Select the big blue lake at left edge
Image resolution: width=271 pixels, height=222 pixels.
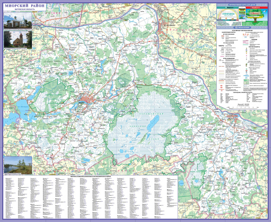[21, 108]
